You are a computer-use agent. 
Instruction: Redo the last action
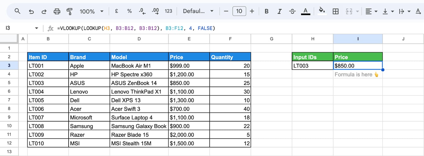click(44, 11)
